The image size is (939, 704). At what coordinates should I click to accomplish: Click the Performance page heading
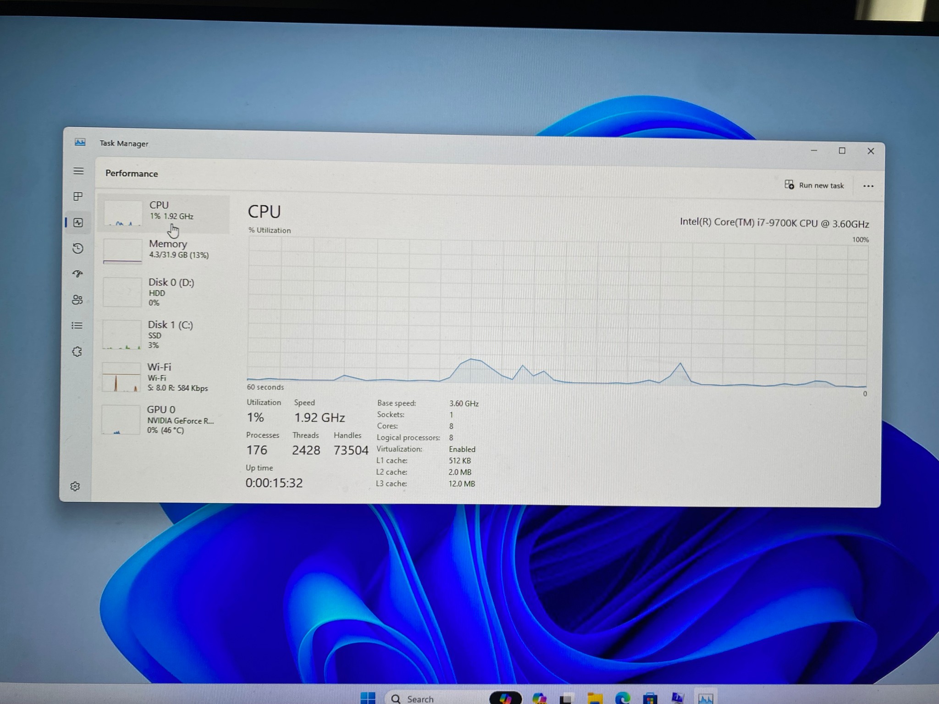tap(132, 173)
